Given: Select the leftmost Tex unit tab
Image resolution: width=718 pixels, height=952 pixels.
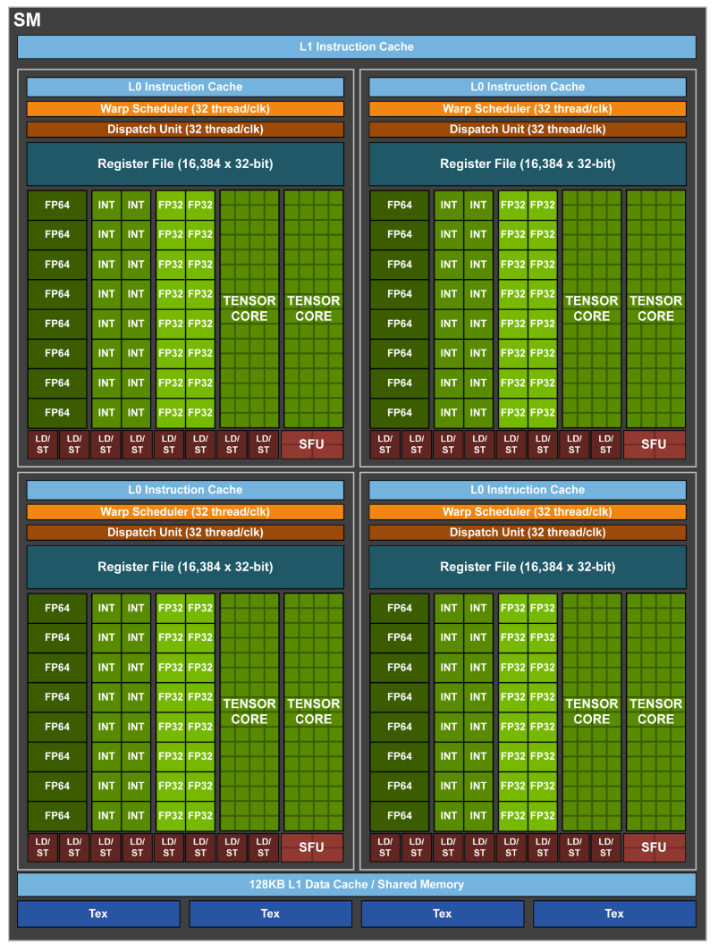Looking at the screenshot, I should click(x=97, y=913).
